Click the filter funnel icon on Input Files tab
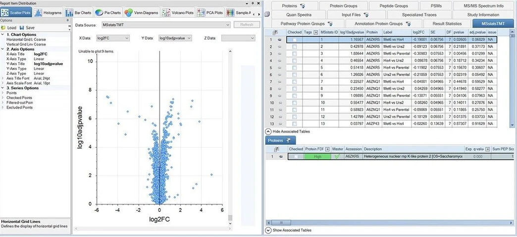Screen dimensions: 517x237 coord(365,15)
